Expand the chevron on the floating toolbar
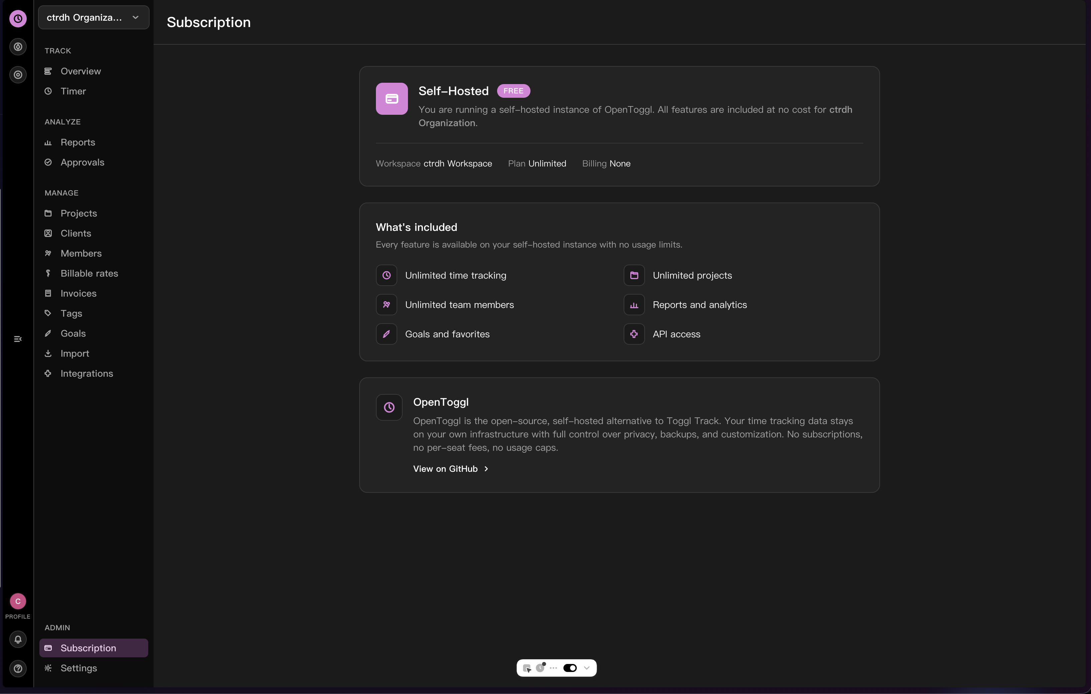The image size is (1091, 694). coord(586,668)
